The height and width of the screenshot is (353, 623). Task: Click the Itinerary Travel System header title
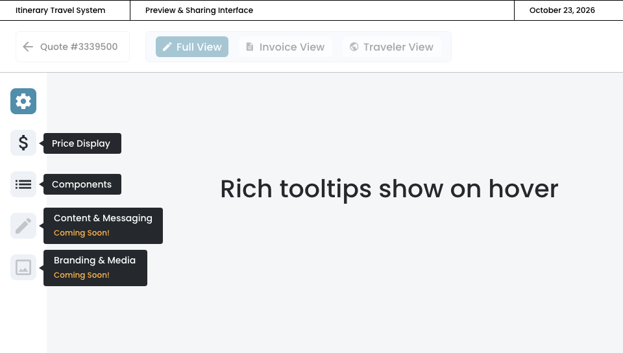pos(60,10)
